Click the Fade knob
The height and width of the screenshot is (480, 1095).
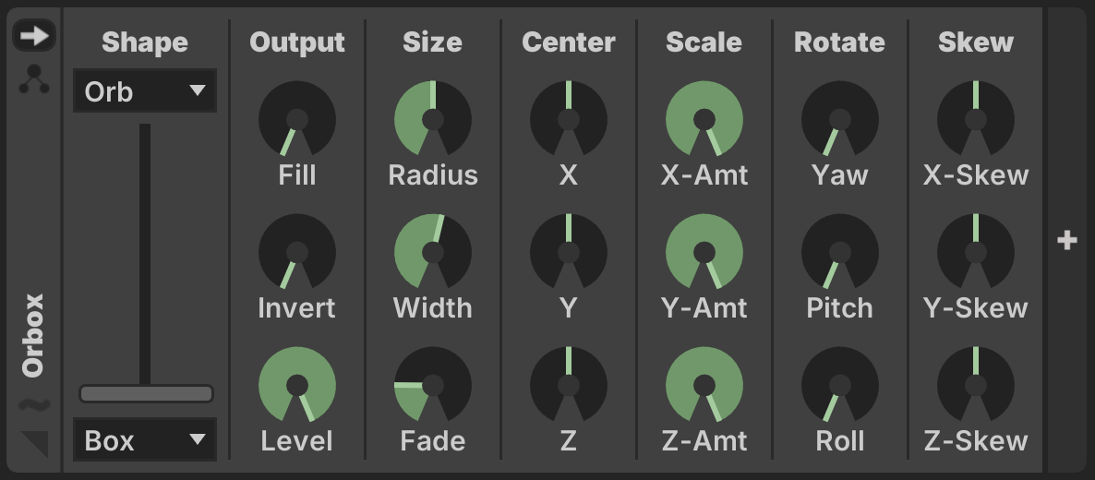pos(432,385)
